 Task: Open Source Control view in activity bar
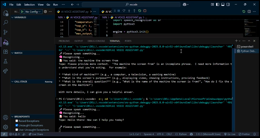click(x=6, y=32)
